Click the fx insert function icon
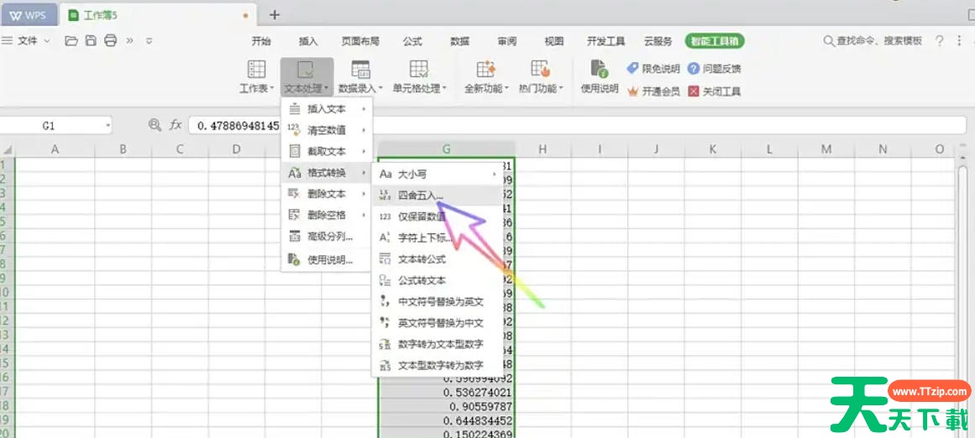This screenshot has height=438, width=975. pyautogui.click(x=176, y=125)
